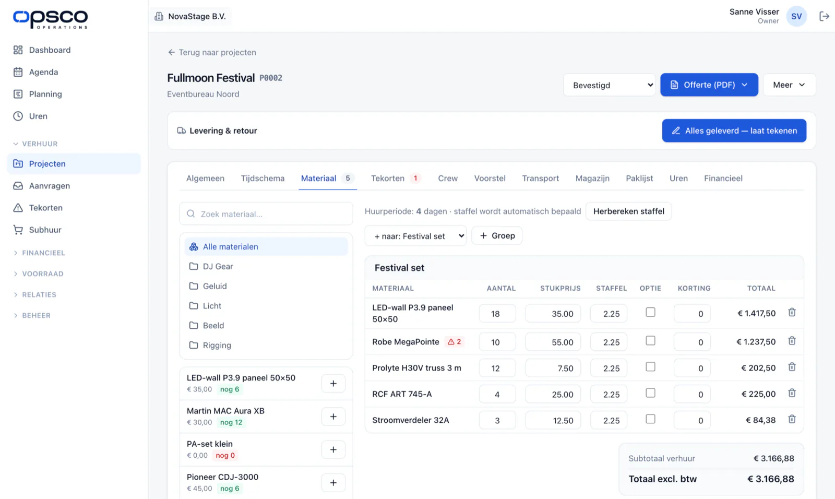The width and height of the screenshot is (835, 499).
Task: Tick the optie checkbox for Robe MegaPointe
Action: point(650,341)
